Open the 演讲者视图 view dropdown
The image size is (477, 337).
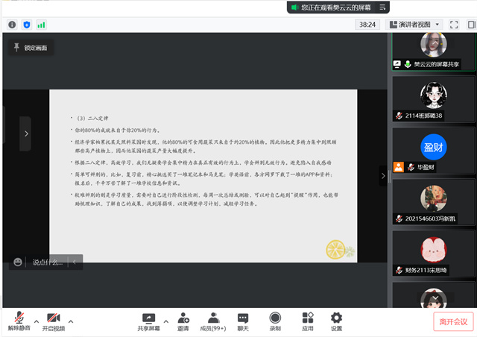point(414,25)
